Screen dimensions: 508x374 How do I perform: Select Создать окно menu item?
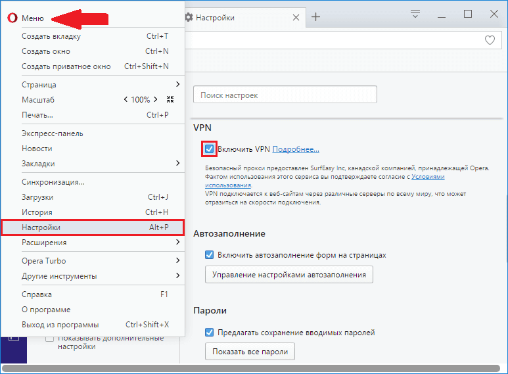[x=93, y=51]
